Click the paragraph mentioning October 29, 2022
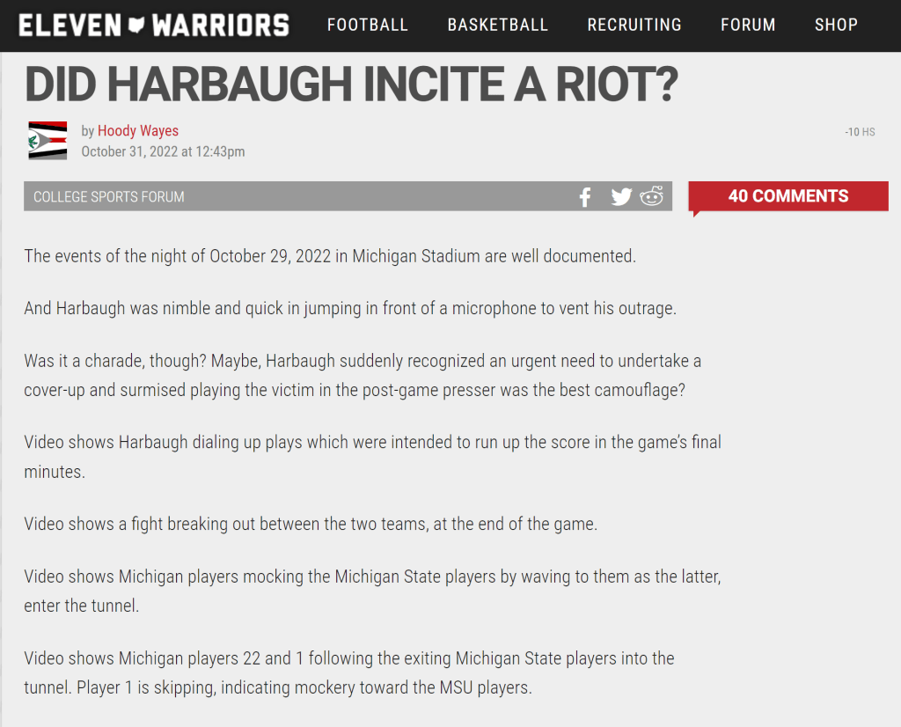 click(329, 256)
